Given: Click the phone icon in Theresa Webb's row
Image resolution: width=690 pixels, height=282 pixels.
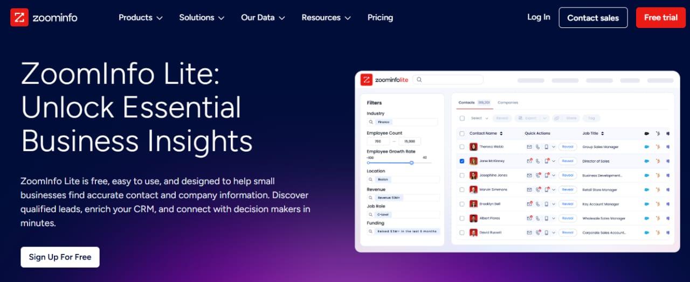Looking at the screenshot, I should (537, 147).
